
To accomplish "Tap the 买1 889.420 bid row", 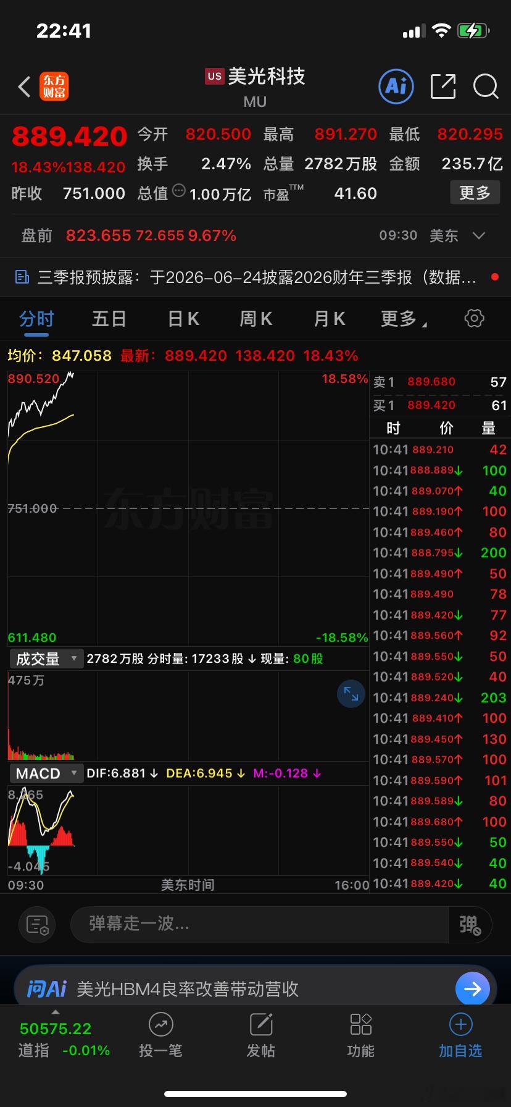I will point(440,405).
